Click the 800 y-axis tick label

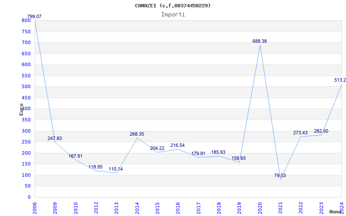[x=26, y=20]
